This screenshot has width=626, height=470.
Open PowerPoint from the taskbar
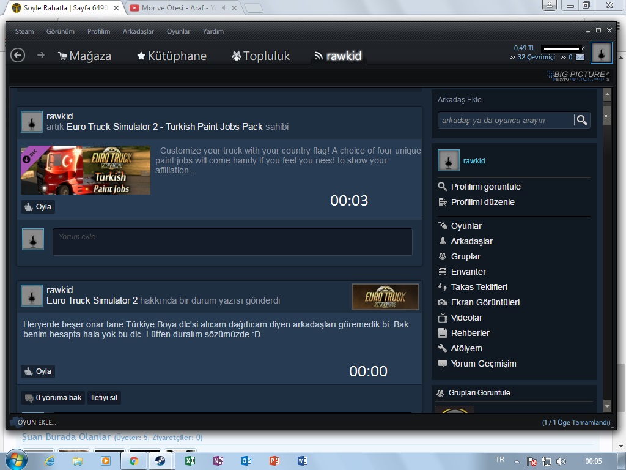click(x=274, y=461)
